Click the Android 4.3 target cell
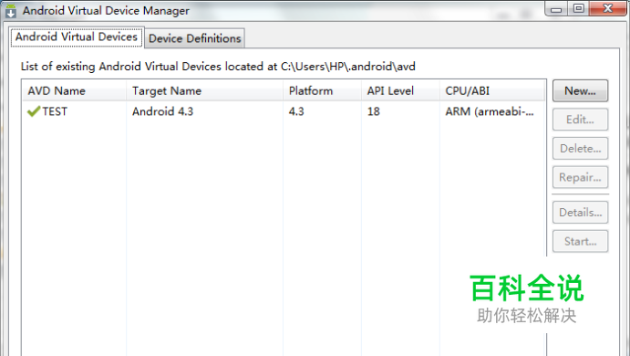This screenshot has width=630, height=356. (162, 111)
